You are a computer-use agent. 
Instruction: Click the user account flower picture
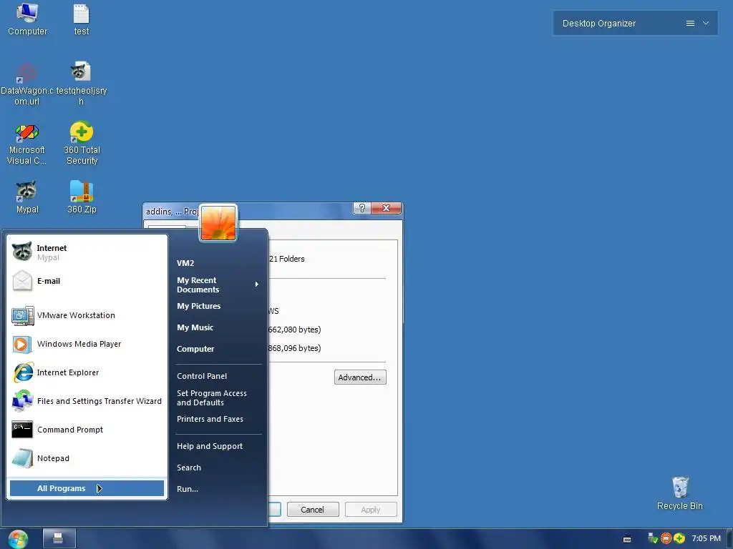point(218,223)
